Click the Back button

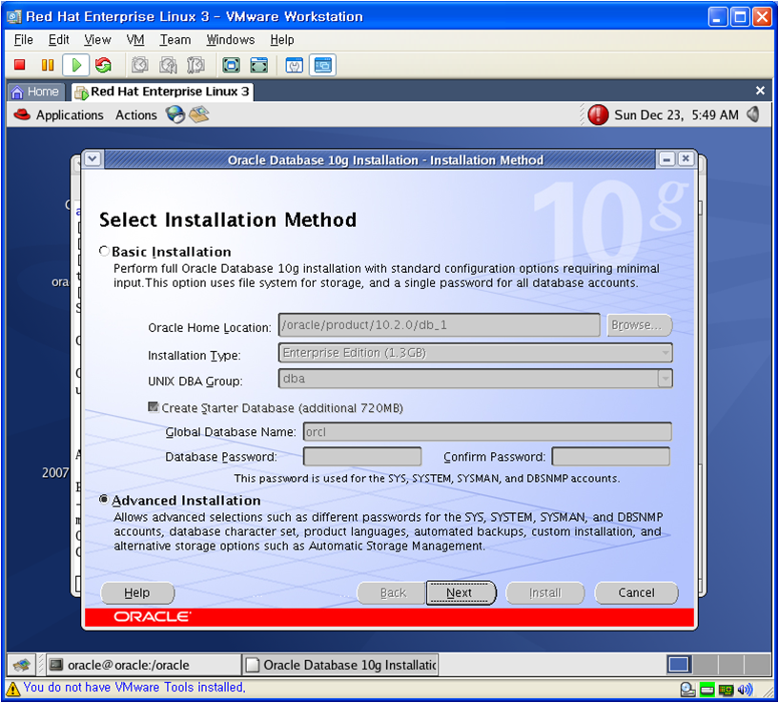click(x=393, y=592)
